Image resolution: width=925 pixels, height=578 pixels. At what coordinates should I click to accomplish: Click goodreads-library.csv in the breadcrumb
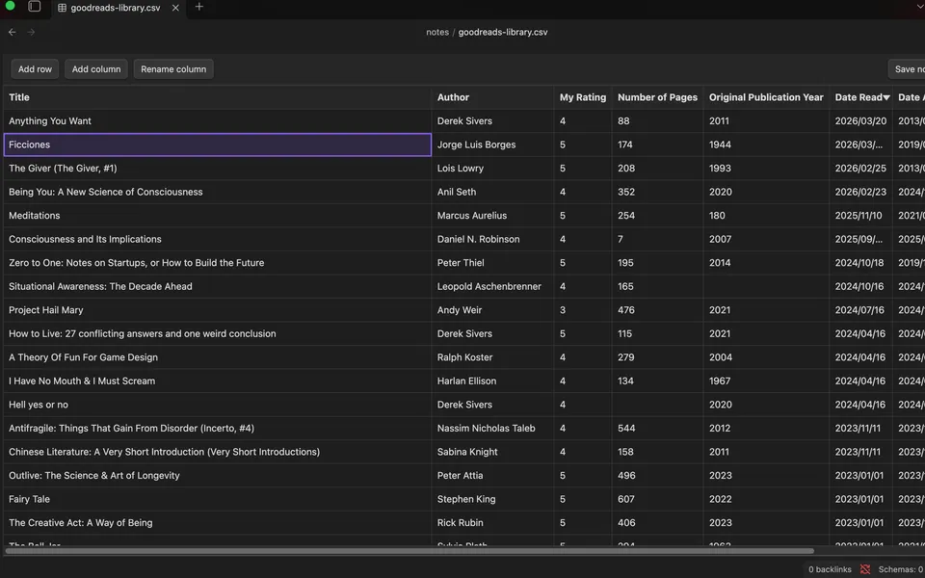coord(503,32)
